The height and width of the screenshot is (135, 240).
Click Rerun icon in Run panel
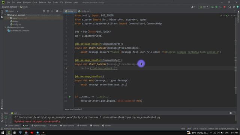6,117
